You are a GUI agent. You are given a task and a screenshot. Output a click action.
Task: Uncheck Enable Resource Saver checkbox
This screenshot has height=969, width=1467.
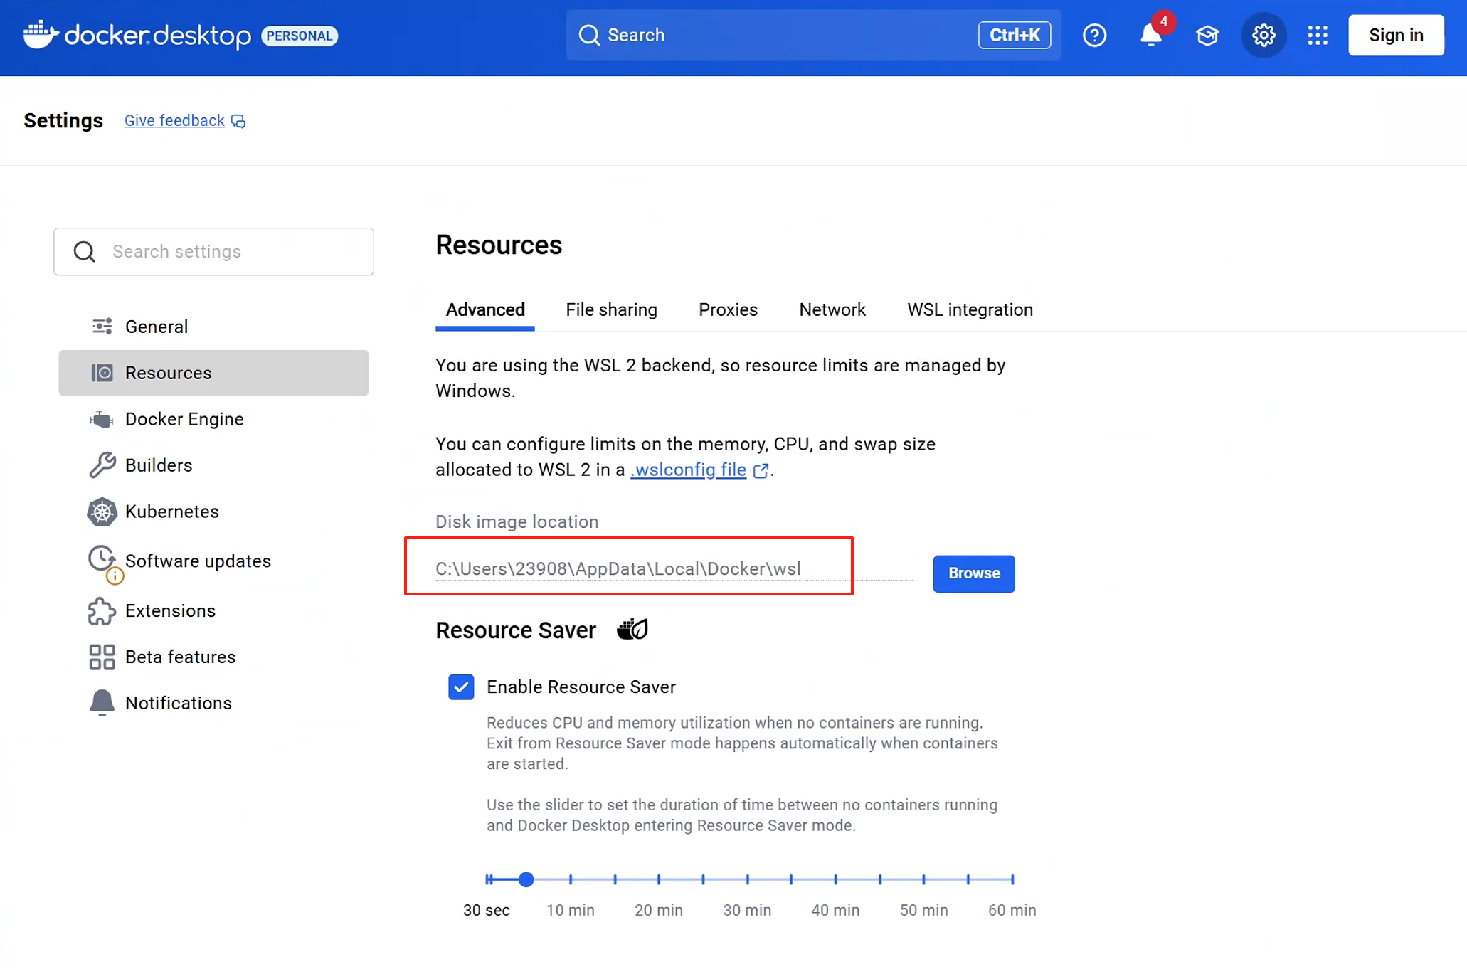coord(461,687)
